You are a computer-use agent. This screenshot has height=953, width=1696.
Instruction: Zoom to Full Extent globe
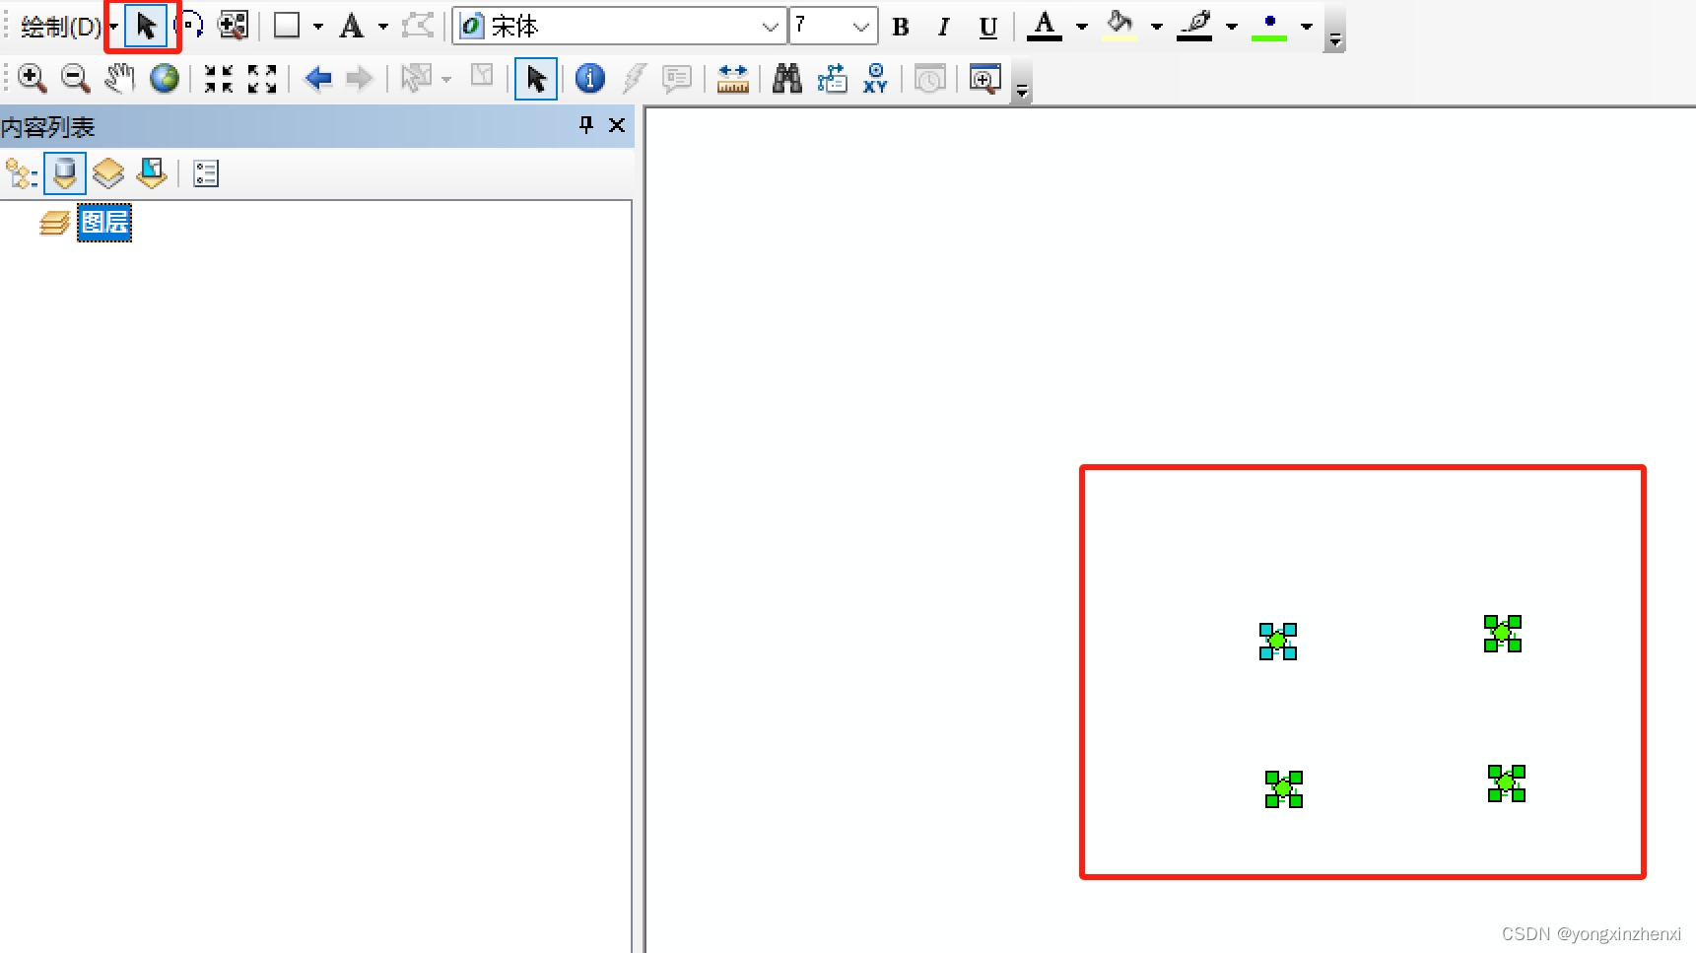coord(164,78)
